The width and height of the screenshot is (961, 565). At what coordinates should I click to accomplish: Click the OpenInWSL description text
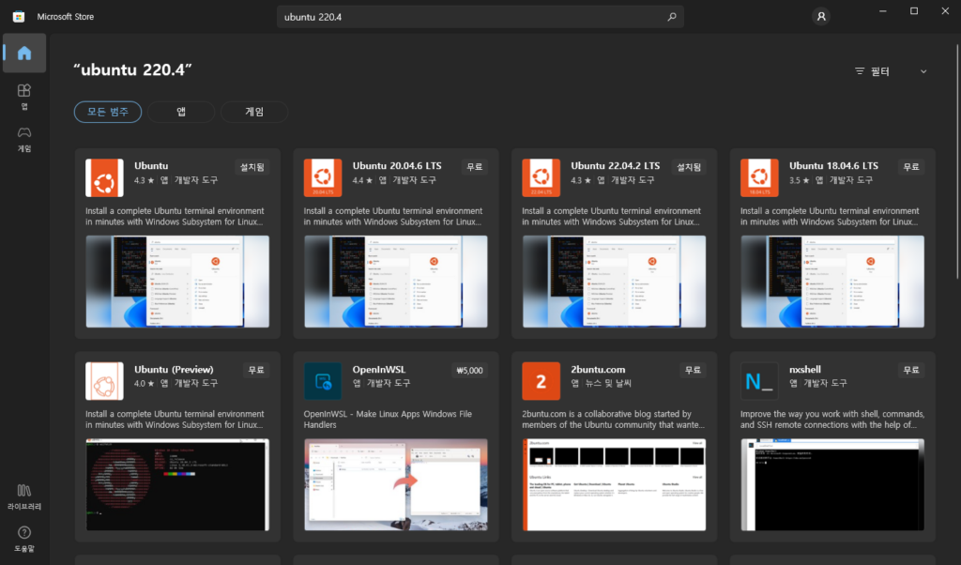388,420
